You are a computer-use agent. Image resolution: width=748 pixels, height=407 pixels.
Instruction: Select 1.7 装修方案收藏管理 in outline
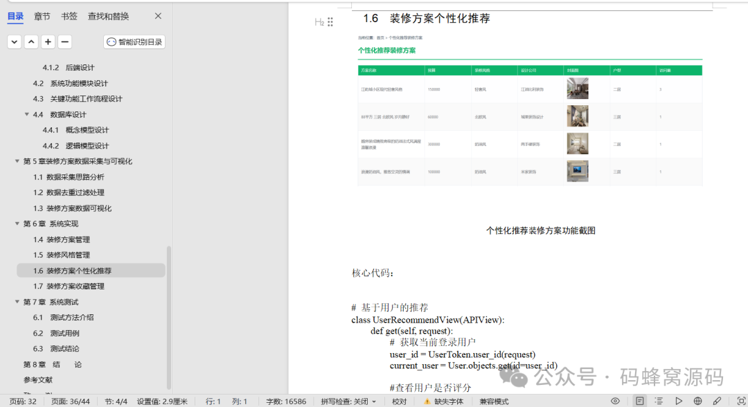point(68,286)
